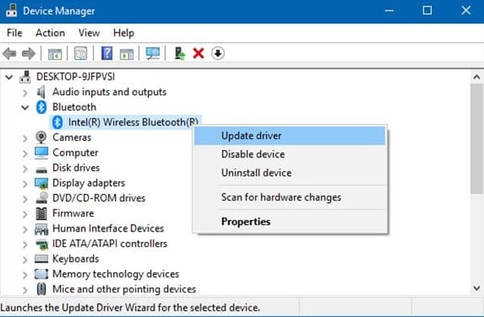Image resolution: width=484 pixels, height=317 pixels.
Task: Select Scan for hardware changes menu entry
Action: [290, 197]
